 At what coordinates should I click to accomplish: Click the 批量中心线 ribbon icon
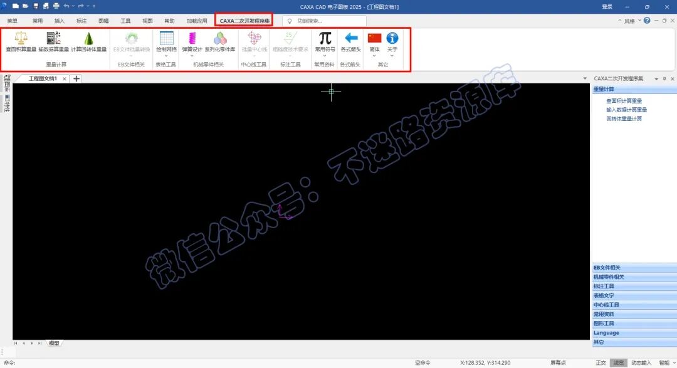click(x=255, y=38)
